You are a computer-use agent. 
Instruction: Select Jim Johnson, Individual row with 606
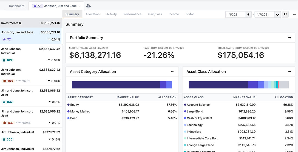[31, 136]
